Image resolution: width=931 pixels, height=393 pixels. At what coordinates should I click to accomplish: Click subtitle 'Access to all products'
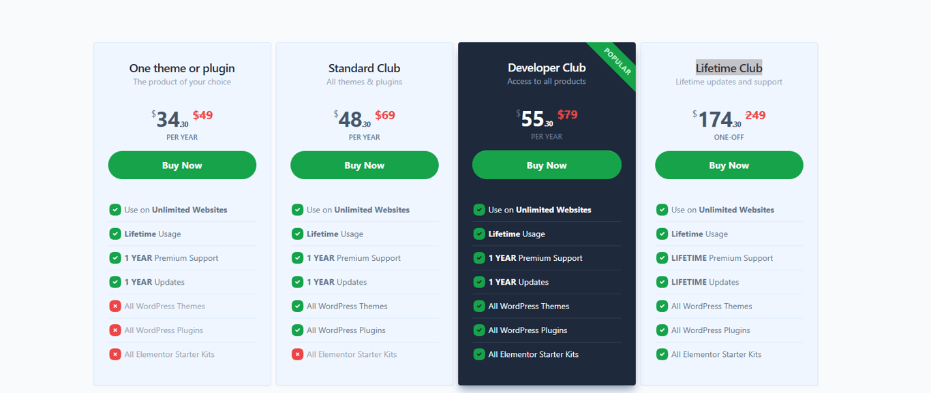(547, 81)
